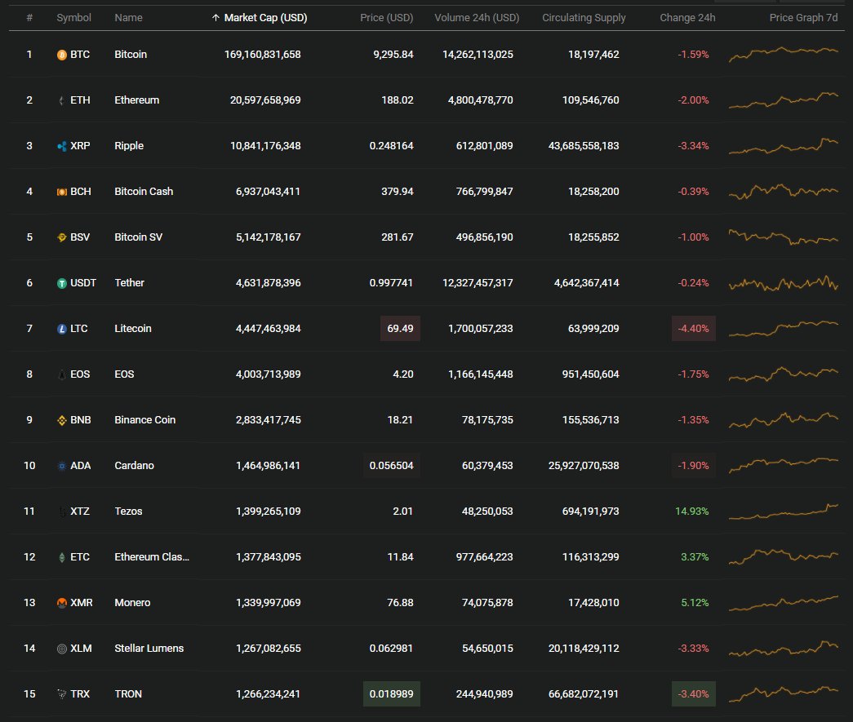The width and height of the screenshot is (853, 722).
Task: Select the USDT symbol text
Action: [83, 283]
